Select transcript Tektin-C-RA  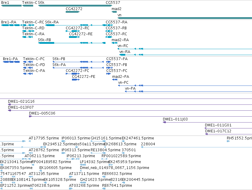33,34
